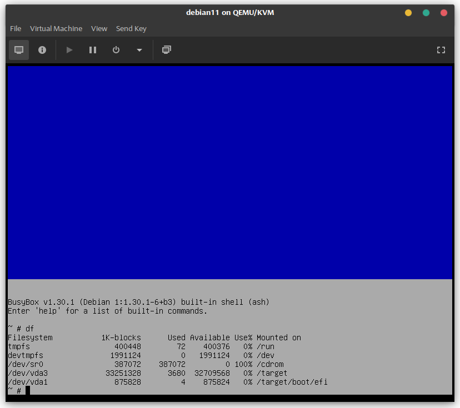Open the File menu

pos(16,28)
